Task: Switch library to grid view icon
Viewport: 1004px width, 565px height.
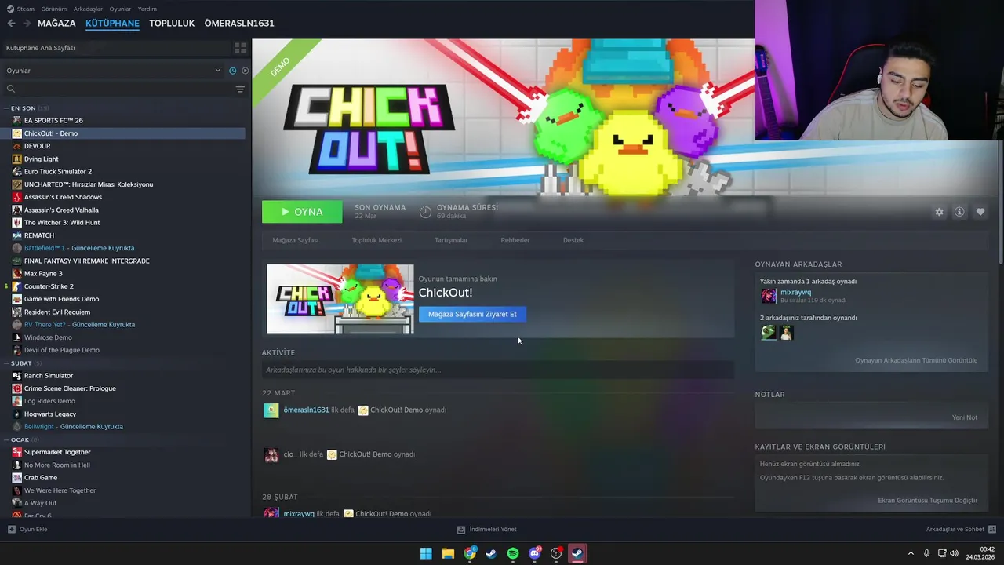Action: tap(240, 48)
